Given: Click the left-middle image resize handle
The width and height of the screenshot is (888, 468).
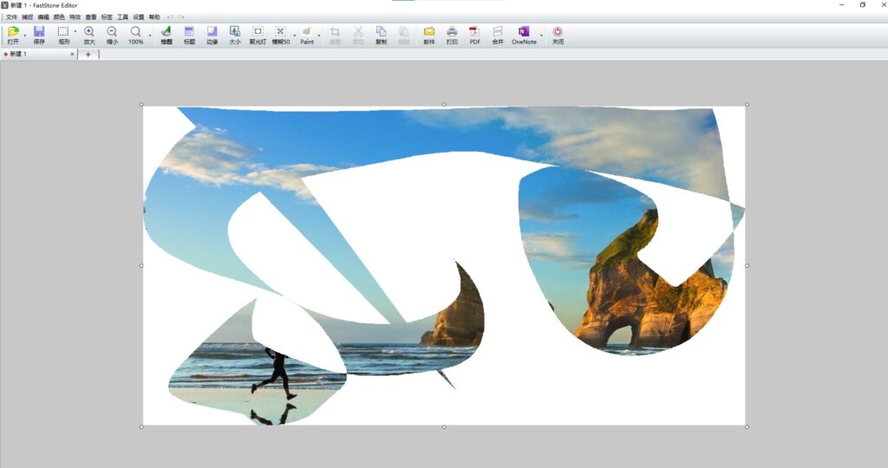Looking at the screenshot, I should pyautogui.click(x=141, y=265).
